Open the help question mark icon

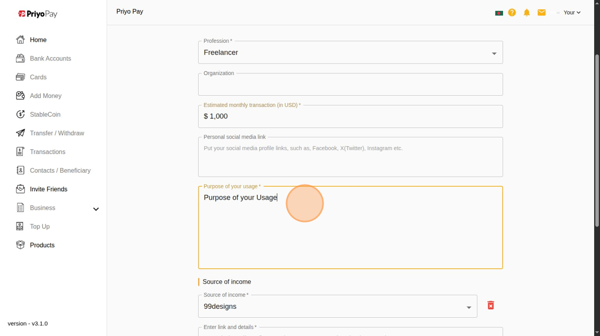[x=512, y=12]
